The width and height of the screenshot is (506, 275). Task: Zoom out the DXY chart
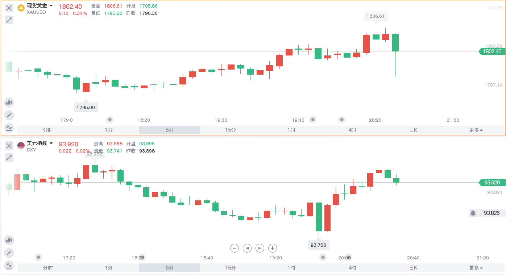(x=235, y=248)
